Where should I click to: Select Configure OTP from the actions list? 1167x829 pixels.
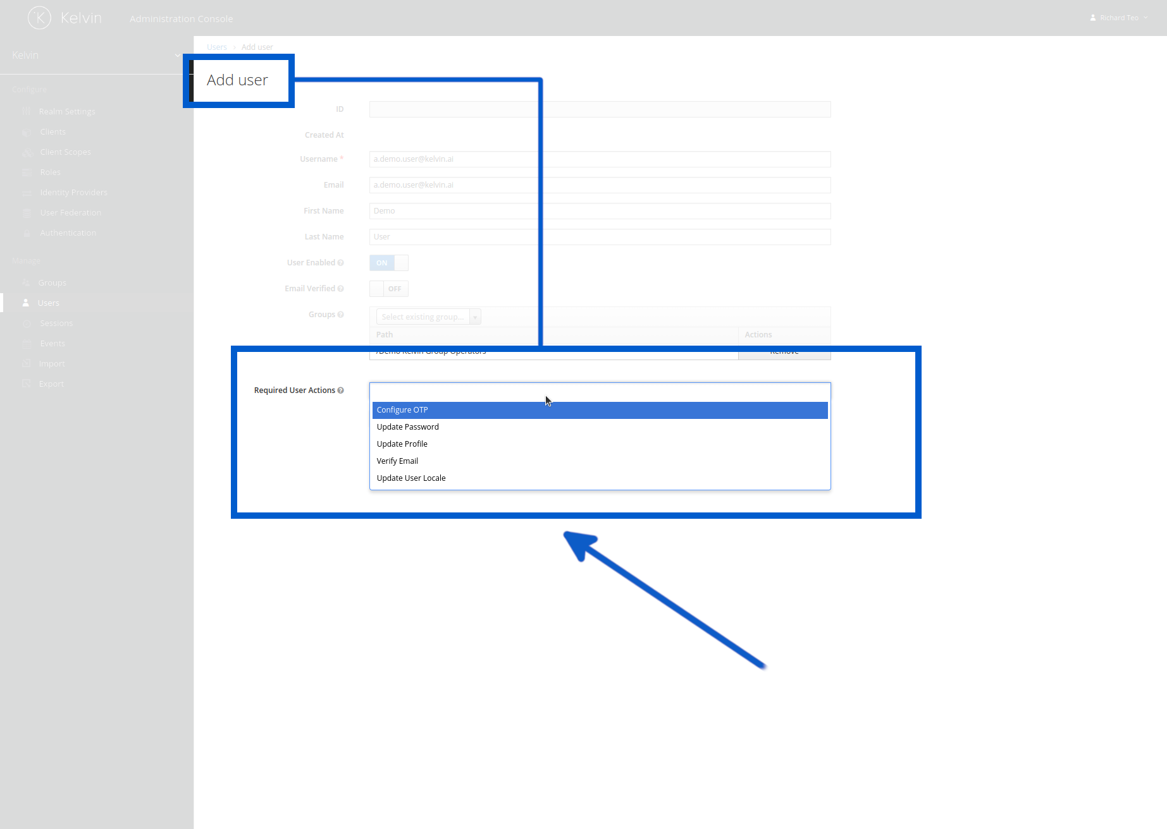tap(402, 409)
